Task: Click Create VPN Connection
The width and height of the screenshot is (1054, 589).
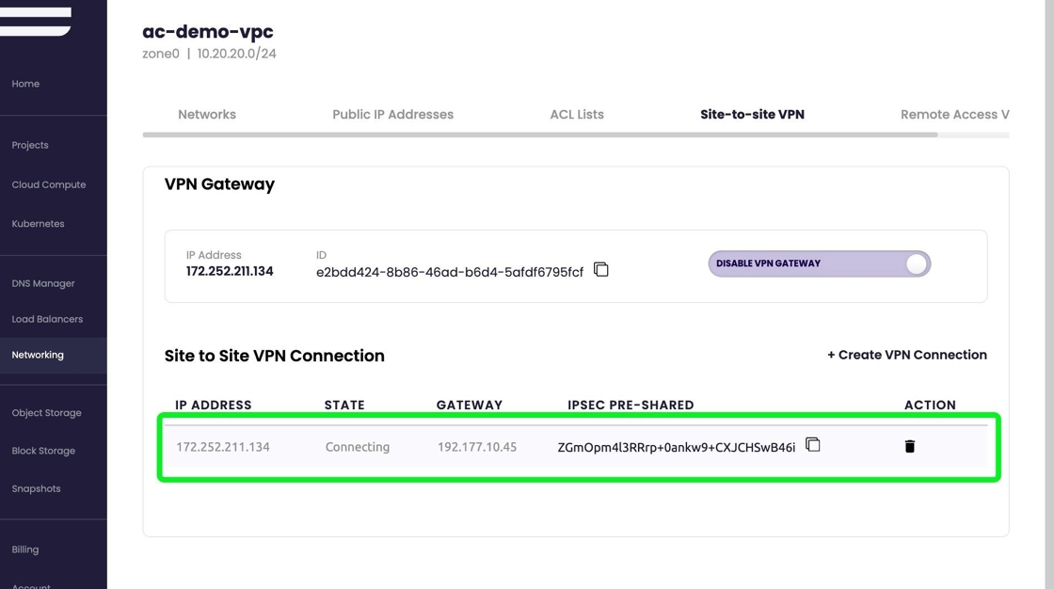Action: pyautogui.click(x=906, y=355)
